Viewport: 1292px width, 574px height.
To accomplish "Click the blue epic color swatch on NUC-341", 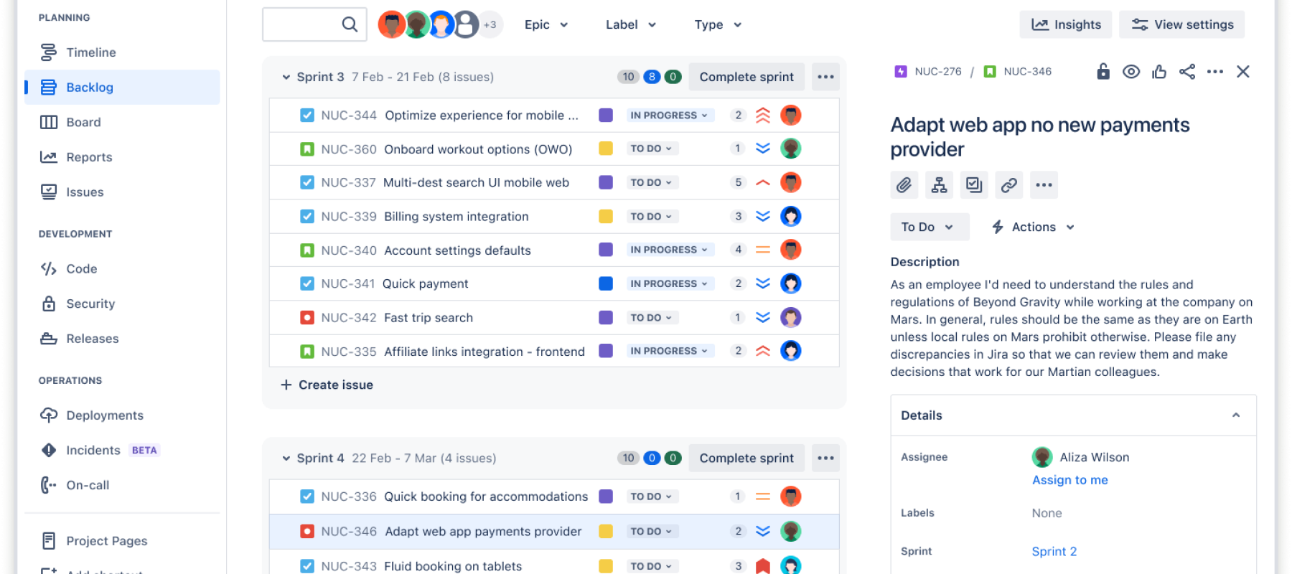I will (606, 283).
